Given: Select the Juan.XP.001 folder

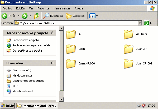Looking at the screenshot, I should (x=128, y=64).
